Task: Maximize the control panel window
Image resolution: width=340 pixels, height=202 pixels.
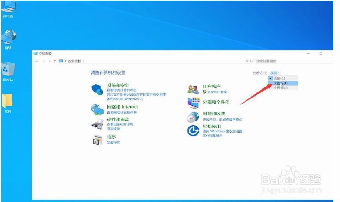Action: point(321,53)
